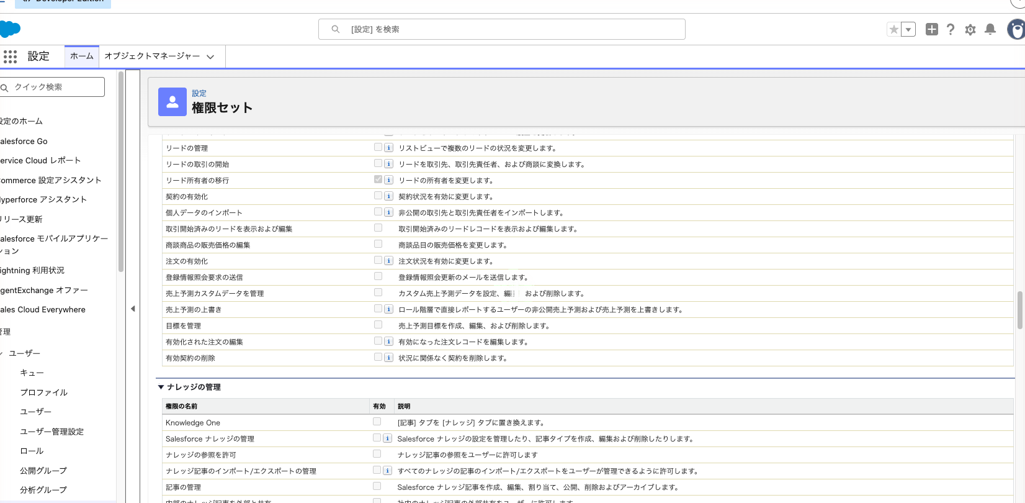Open Commerce 設定アシスタント sidebar link

[x=51, y=180]
